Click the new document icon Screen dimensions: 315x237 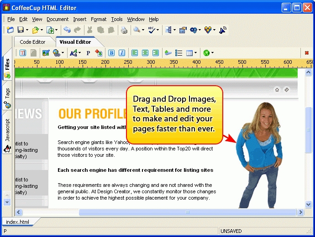tap(10, 30)
